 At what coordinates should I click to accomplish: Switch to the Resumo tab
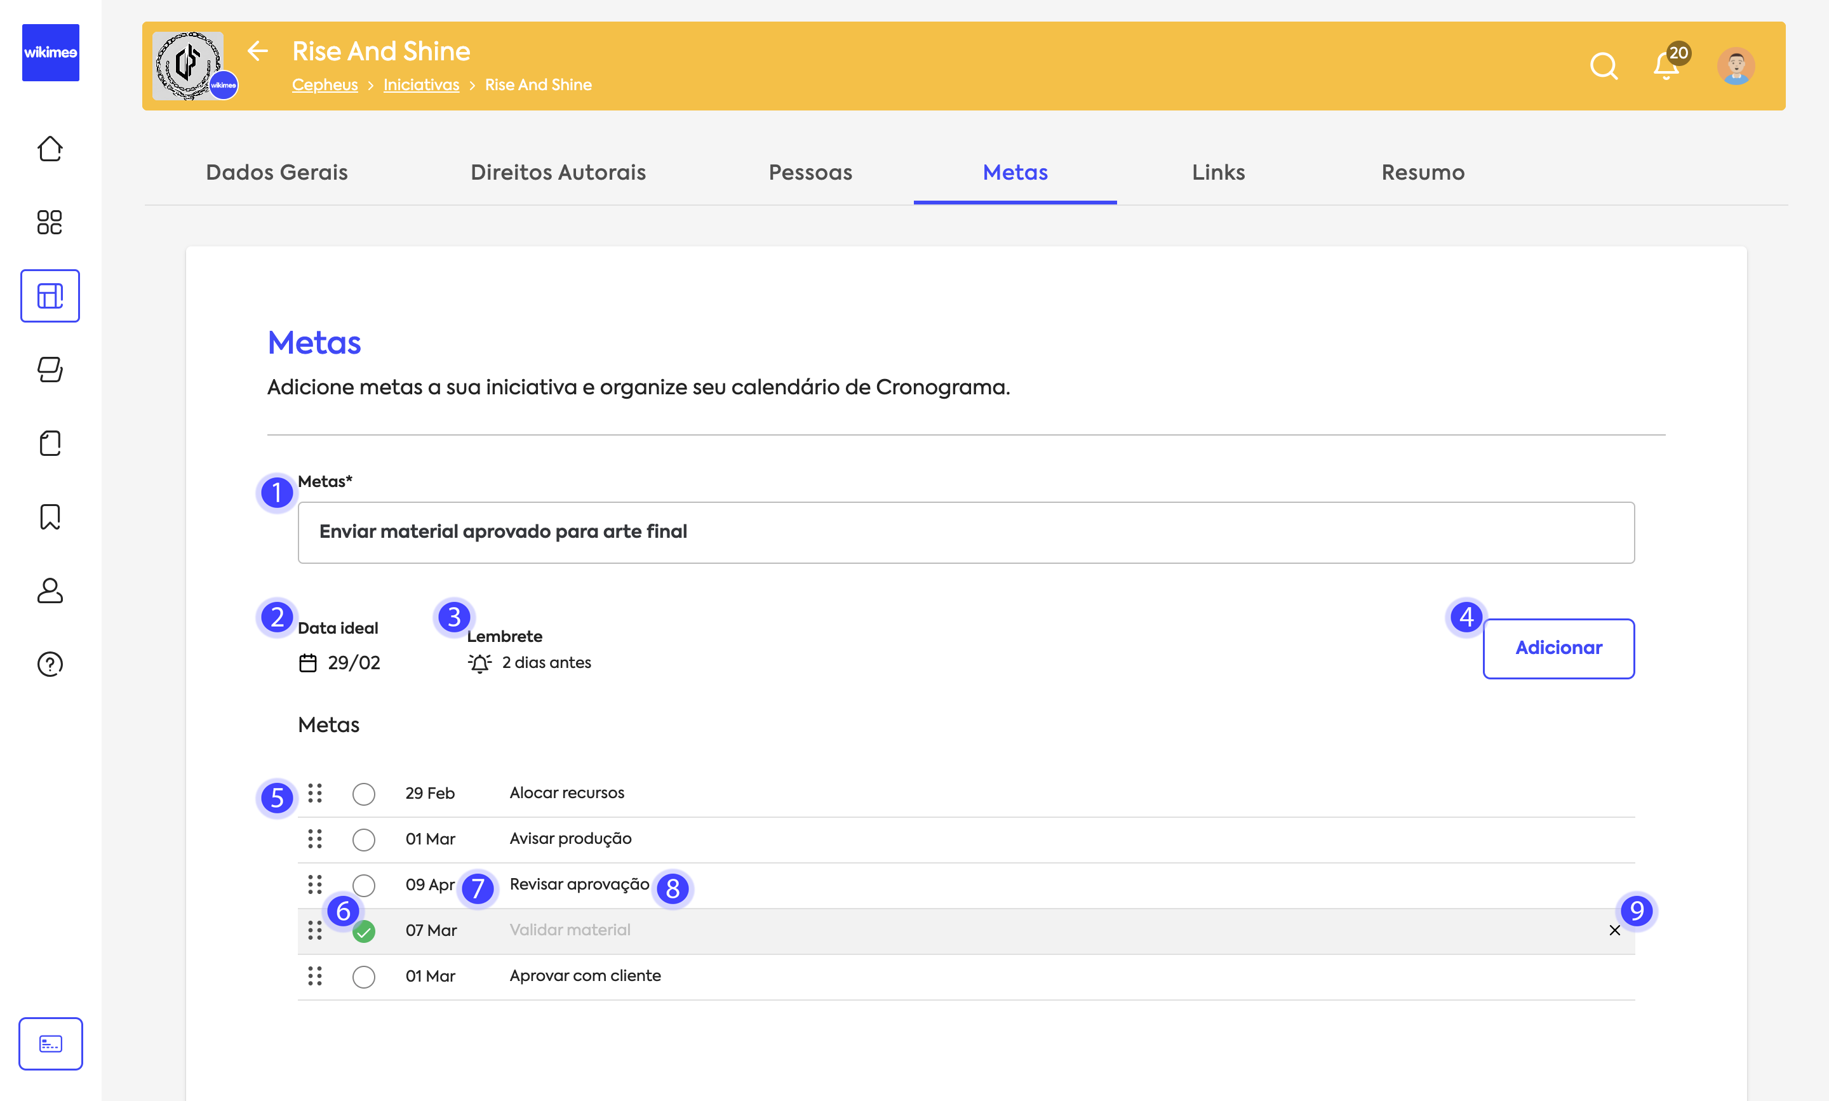coord(1423,172)
